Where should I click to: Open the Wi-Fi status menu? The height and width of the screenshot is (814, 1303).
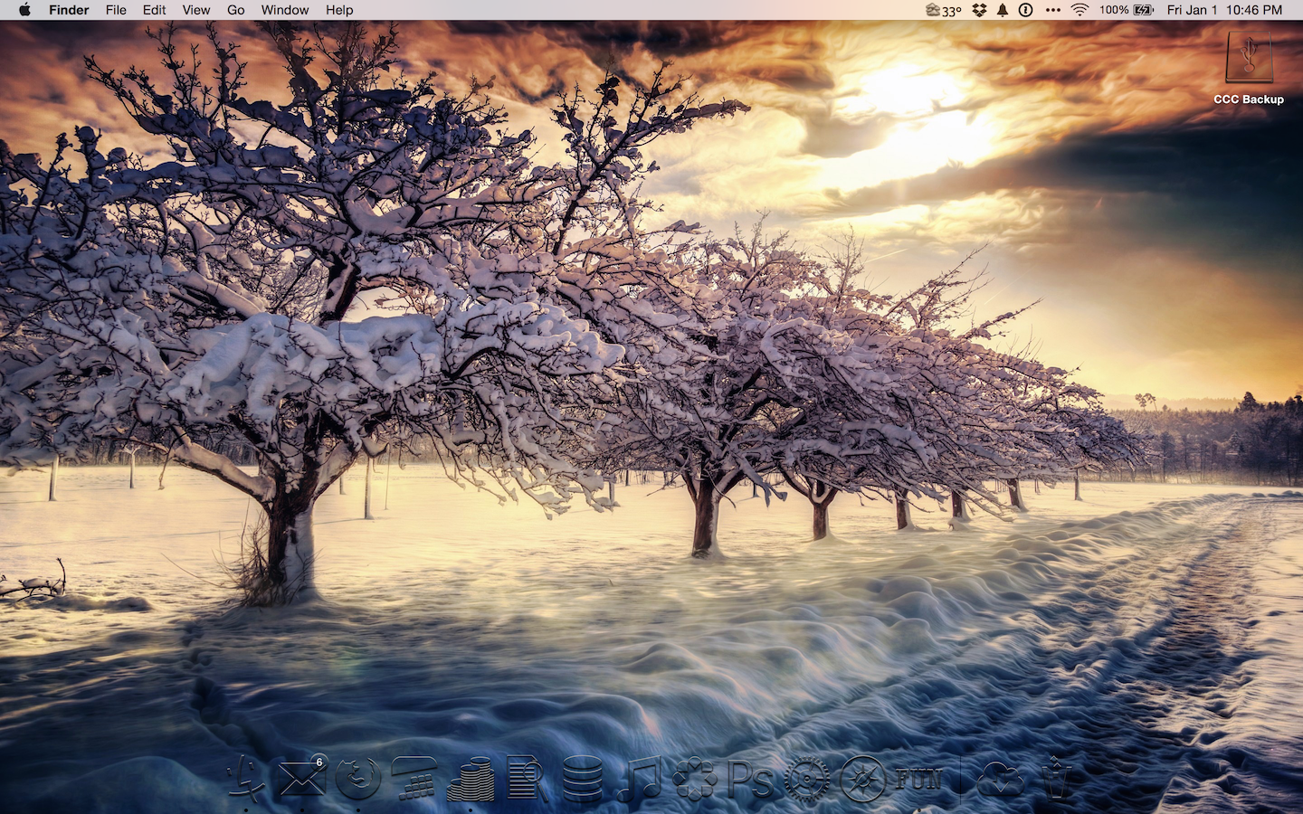tap(1079, 10)
